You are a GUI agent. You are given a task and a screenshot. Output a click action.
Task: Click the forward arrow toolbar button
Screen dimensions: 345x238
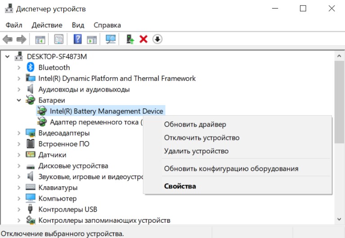click(21, 40)
